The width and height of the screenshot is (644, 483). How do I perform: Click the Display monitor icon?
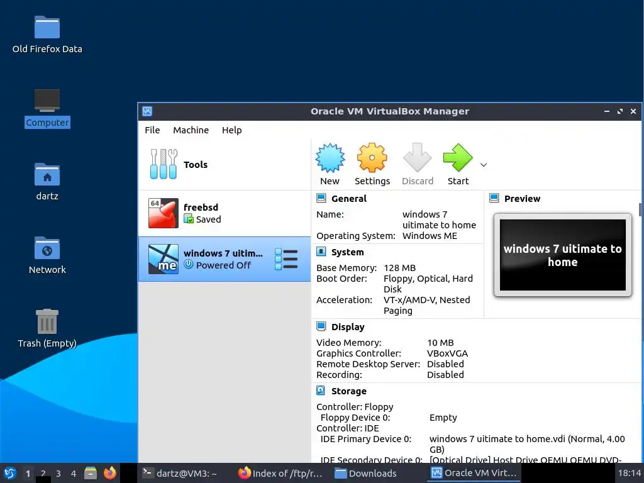coord(321,326)
